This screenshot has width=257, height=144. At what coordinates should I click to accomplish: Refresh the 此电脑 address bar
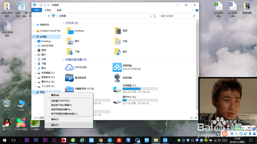[154, 16]
